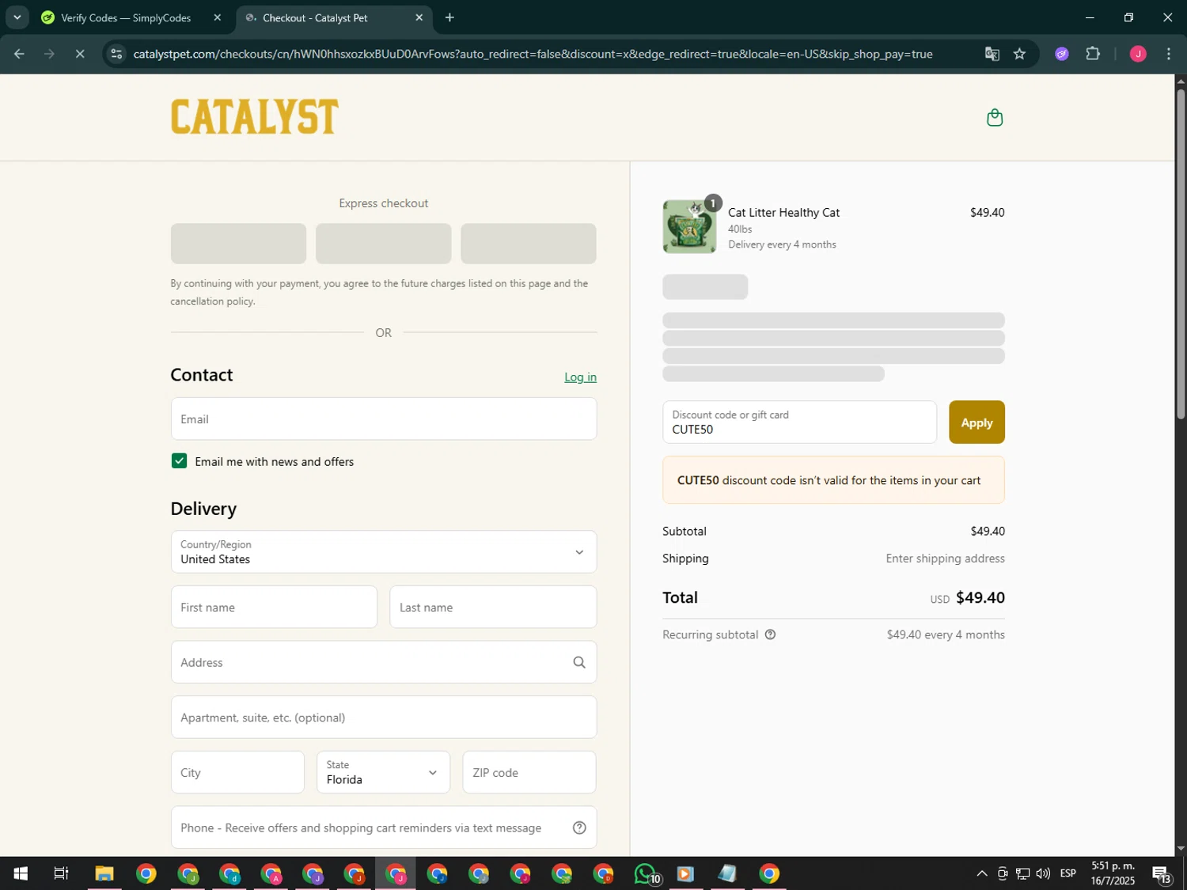Viewport: 1187px width, 890px height.
Task: Click the purple extension icon in toolbar
Action: tap(1062, 54)
